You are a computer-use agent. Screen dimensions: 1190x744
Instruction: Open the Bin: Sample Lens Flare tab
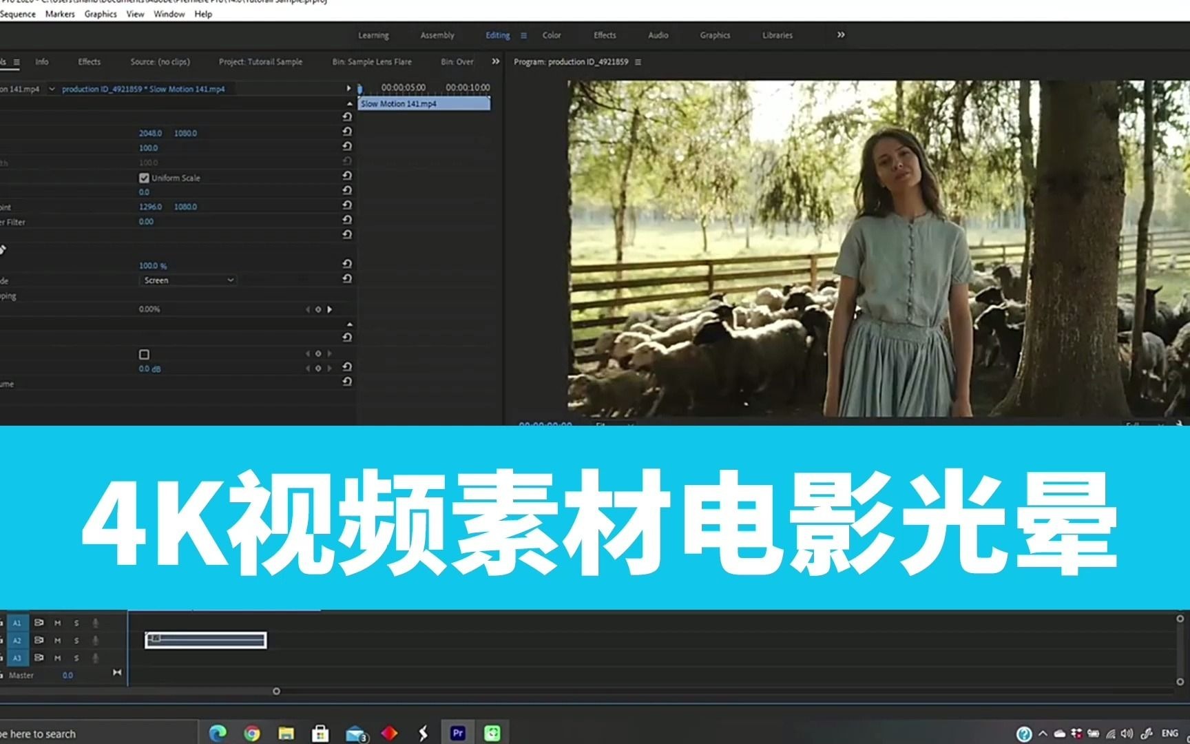click(372, 61)
